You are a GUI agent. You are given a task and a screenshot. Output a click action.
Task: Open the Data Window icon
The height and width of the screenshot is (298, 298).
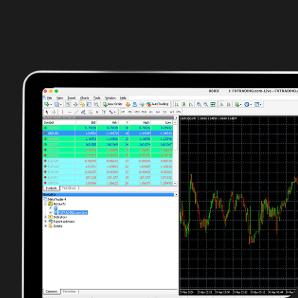75,104
